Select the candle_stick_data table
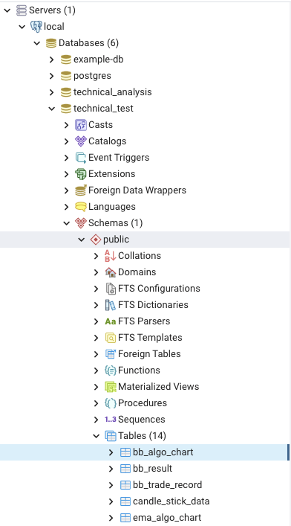Viewport: 291px width, 526px height. tap(171, 501)
